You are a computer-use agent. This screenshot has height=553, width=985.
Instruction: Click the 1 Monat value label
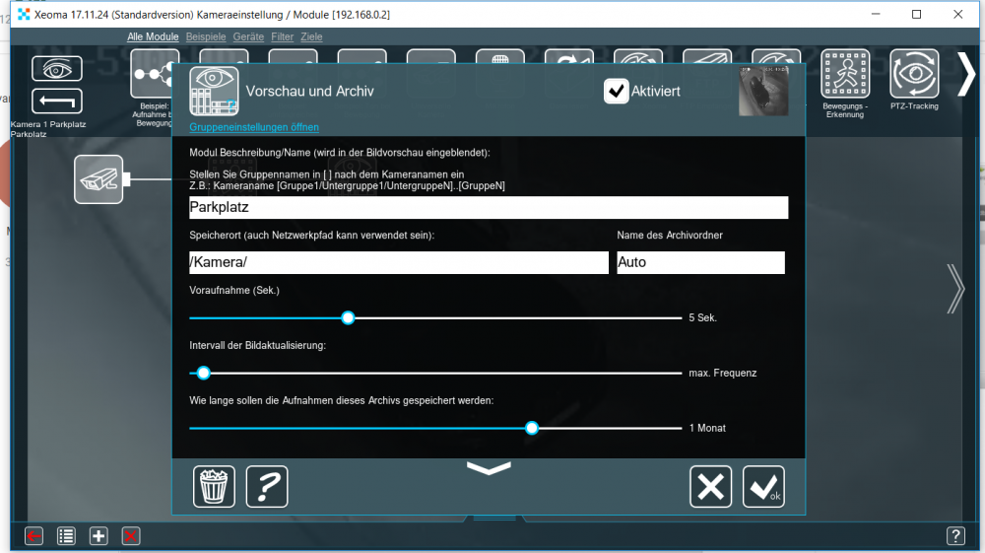(707, 429)
